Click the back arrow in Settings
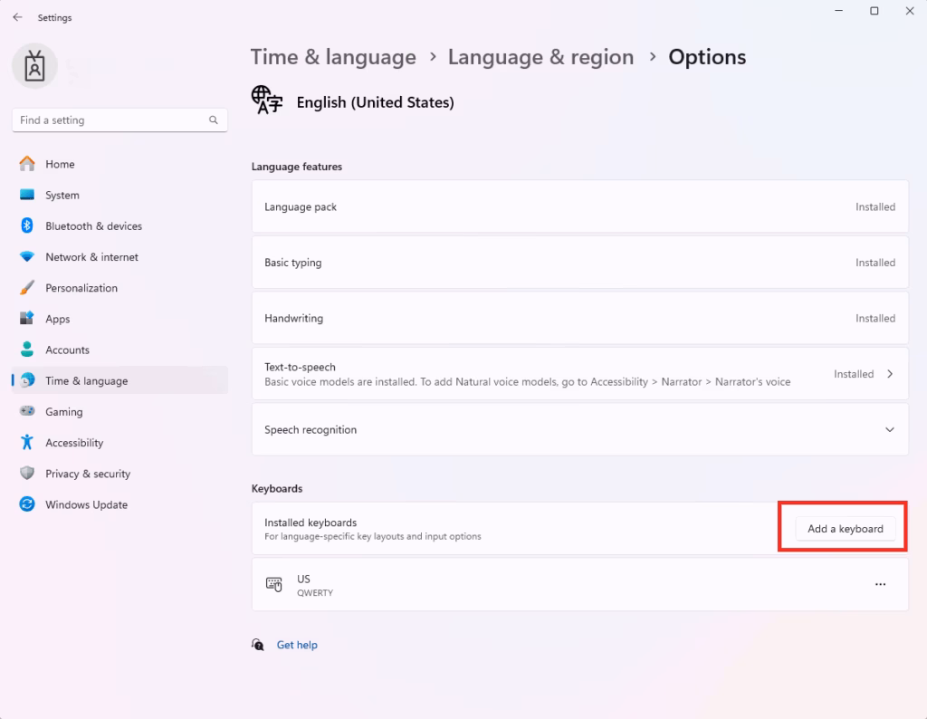927x719 pixels. [18, 17]
